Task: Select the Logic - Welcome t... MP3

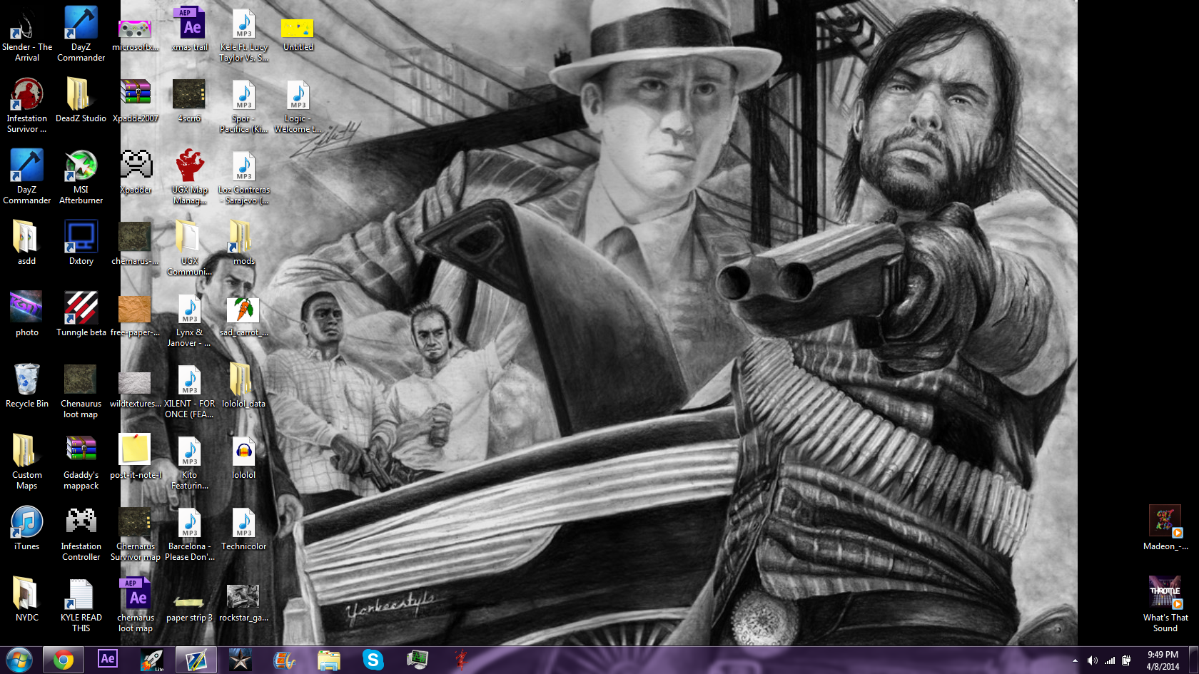Action: [298, 105]
